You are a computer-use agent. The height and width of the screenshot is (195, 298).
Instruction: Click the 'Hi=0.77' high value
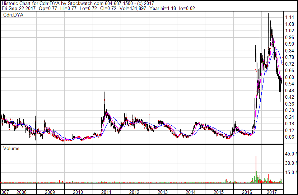[x=68, y=8]
